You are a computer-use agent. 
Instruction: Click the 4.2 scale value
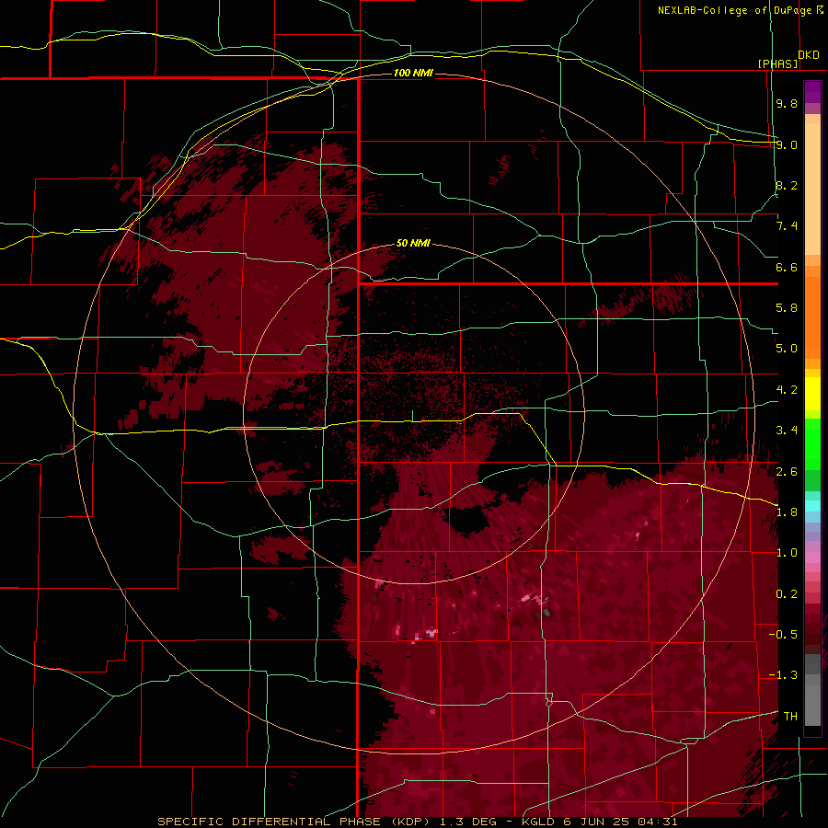coord(787,390)
